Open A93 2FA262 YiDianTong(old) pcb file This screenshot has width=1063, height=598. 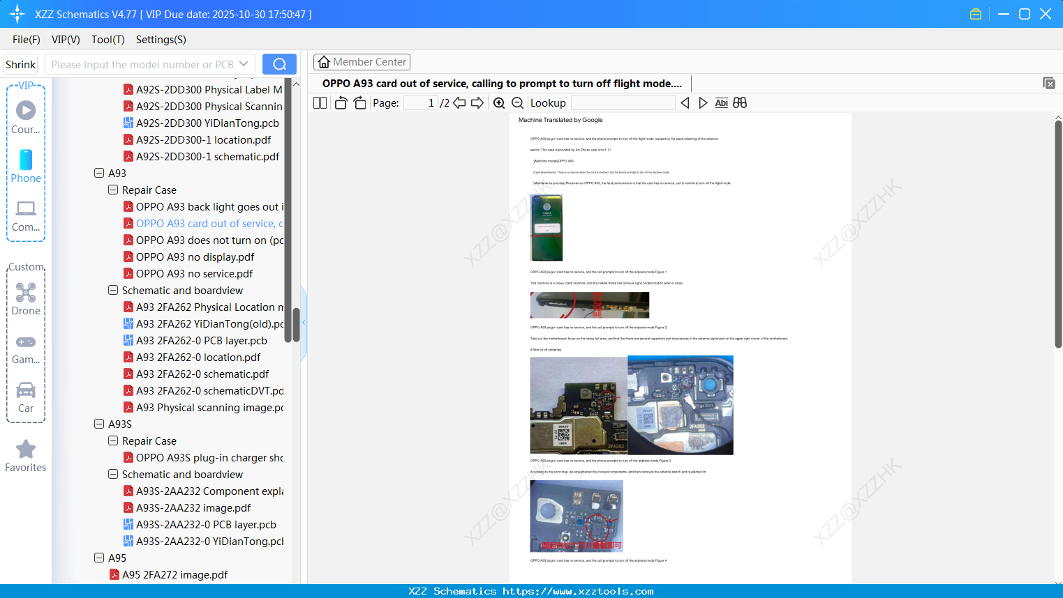click(x=204, y=323)
